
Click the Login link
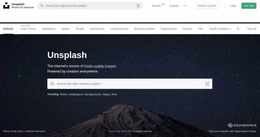(x=233, y=6)
